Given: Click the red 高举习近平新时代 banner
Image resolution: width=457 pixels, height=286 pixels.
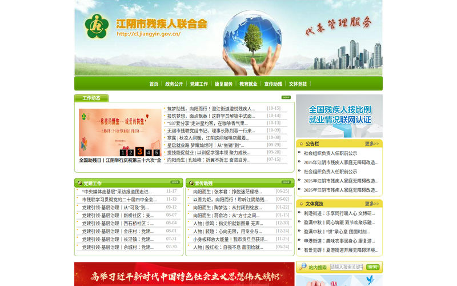Looking at the screenshot, I should [x=185, y=274].
